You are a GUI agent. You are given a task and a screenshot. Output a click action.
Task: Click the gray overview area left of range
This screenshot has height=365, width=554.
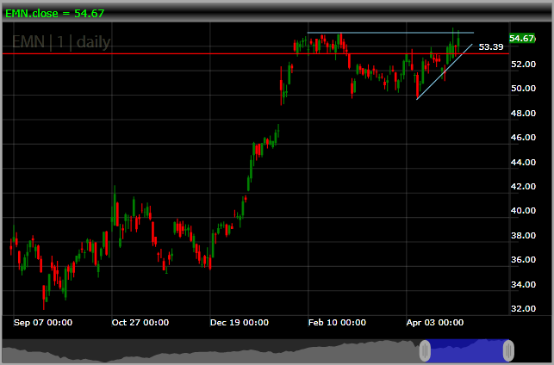click(x=211, y=350)
